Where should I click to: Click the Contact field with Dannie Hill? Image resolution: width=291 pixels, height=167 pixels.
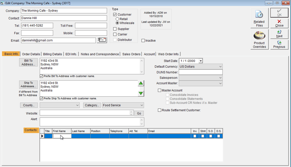tap(64, 18)
